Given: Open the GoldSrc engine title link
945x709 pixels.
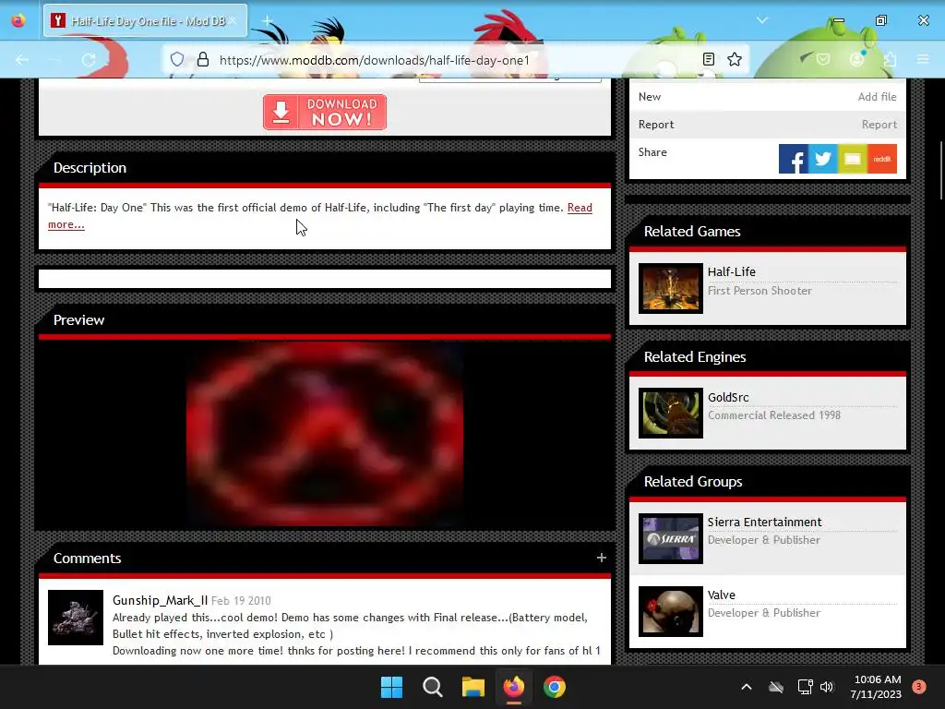Looking at the screenshot, I should 728,397.
